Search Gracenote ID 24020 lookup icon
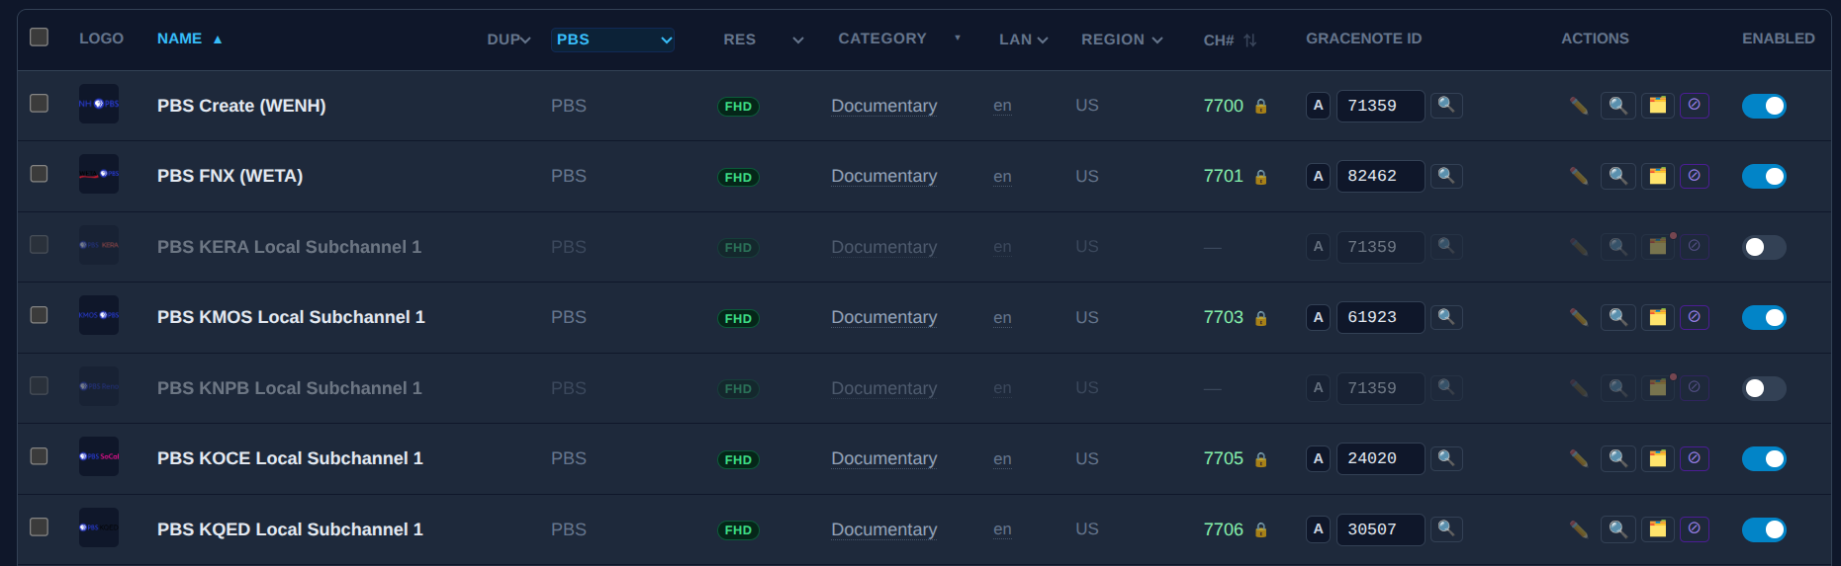The image size is (1841, 566). click(x=1446, y=457)
